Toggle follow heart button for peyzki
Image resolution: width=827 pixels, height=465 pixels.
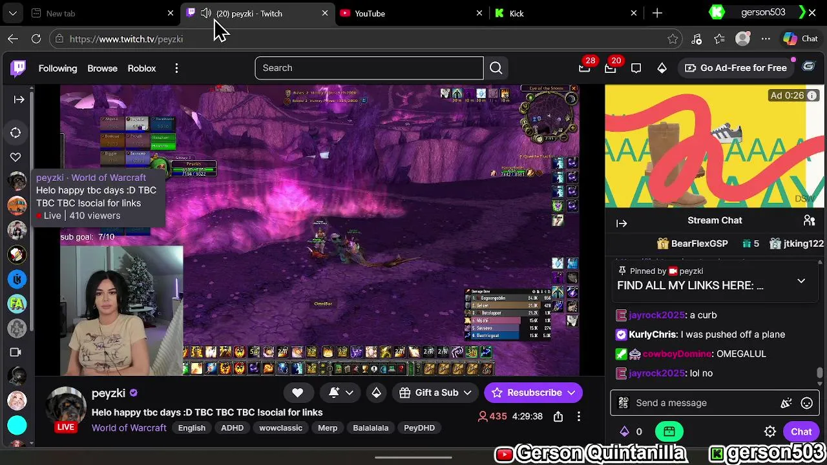pos(297,393)
